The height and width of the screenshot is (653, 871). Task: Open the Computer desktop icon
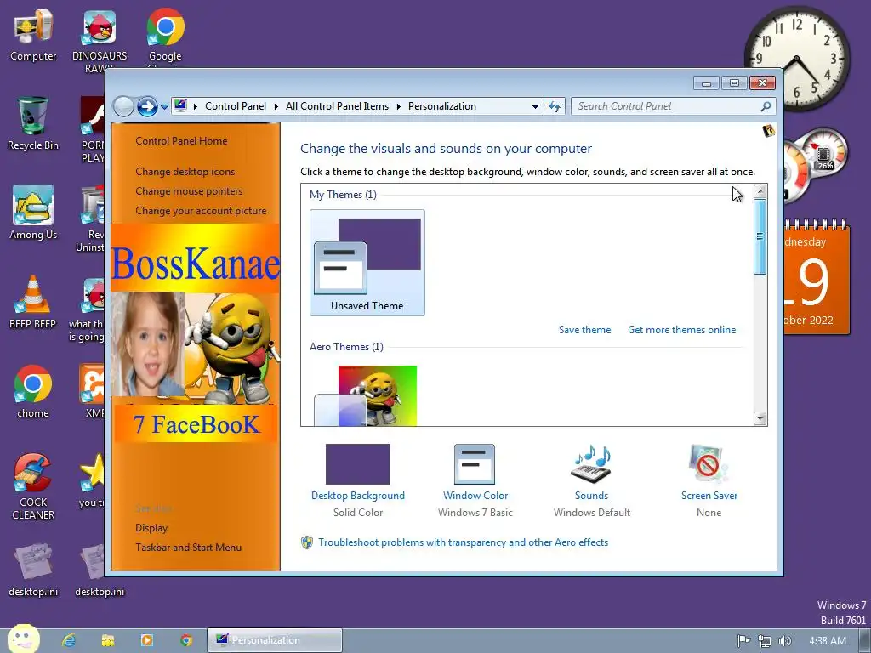pyautogui.click(x=33, y=35)
